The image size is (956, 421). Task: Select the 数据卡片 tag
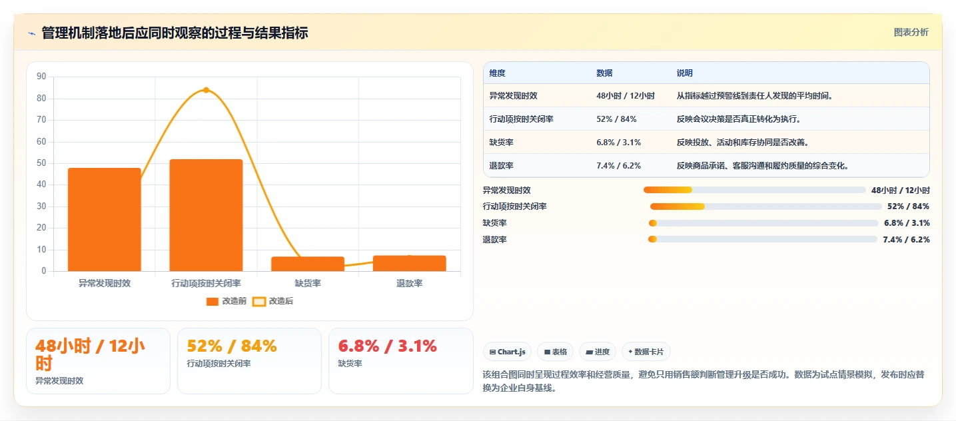point(646,352)
